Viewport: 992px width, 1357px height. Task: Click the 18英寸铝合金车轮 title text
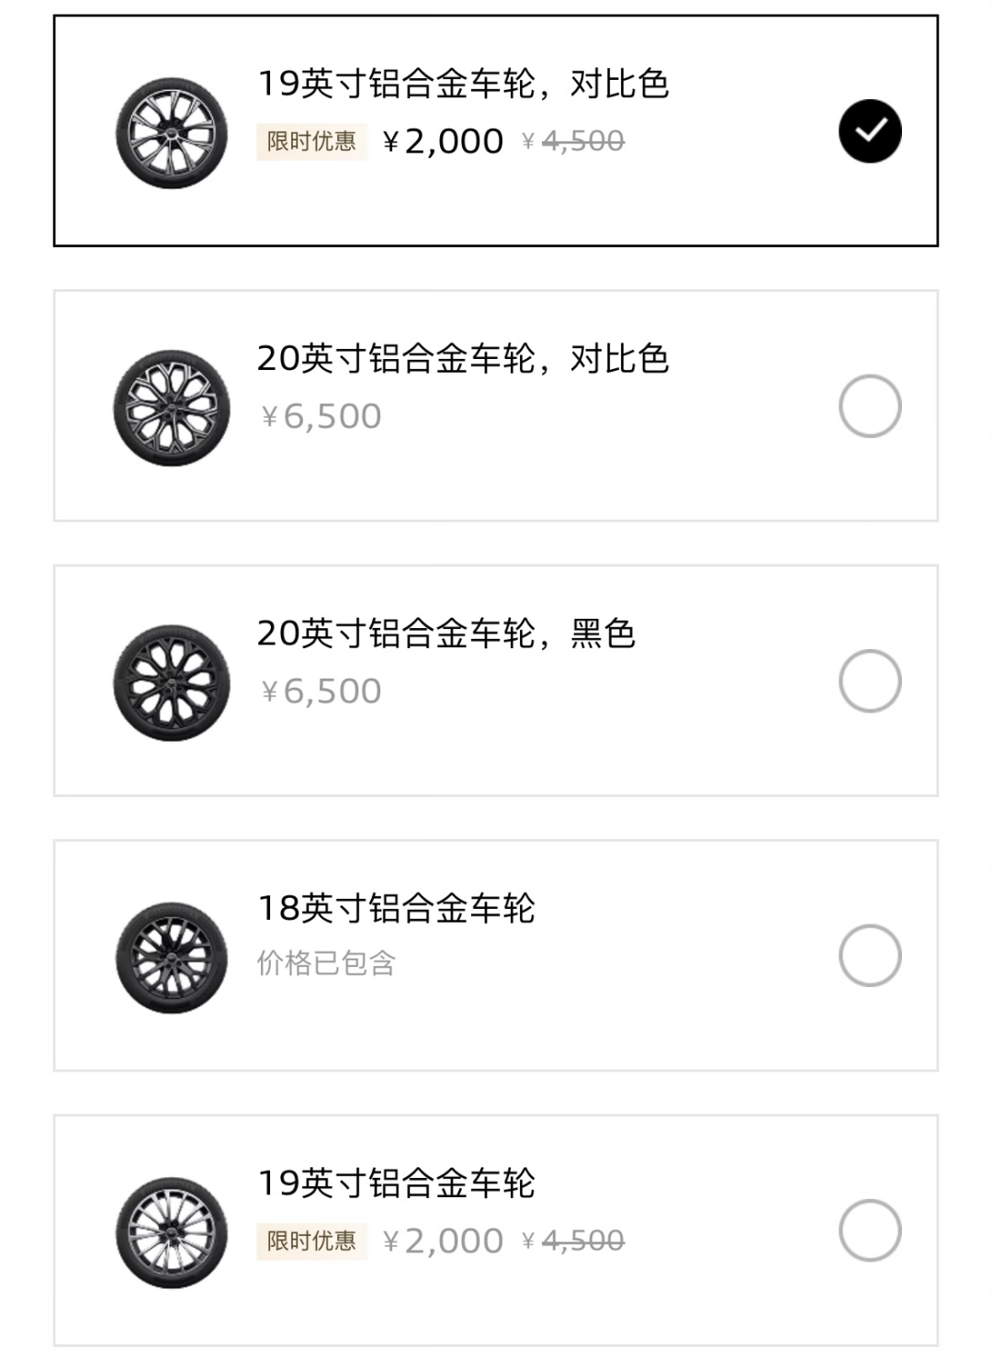click(396, 908)
